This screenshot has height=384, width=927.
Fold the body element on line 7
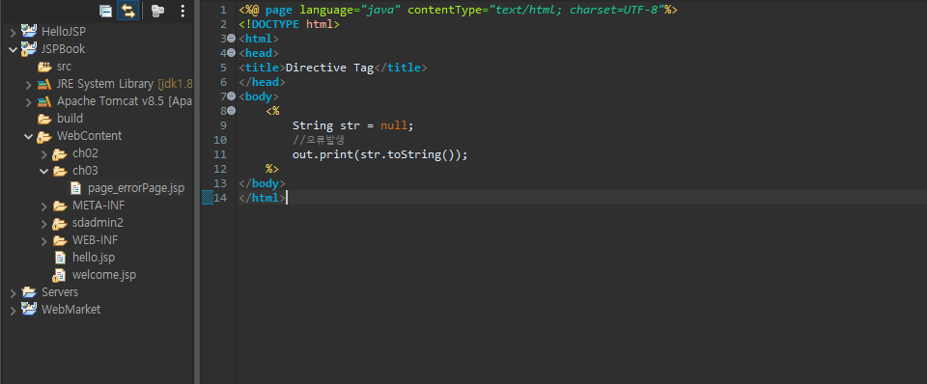pyautogui.click(x=232, y=96)
